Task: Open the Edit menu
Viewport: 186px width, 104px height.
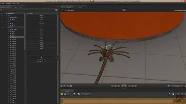Action: (x=3, y=3)
